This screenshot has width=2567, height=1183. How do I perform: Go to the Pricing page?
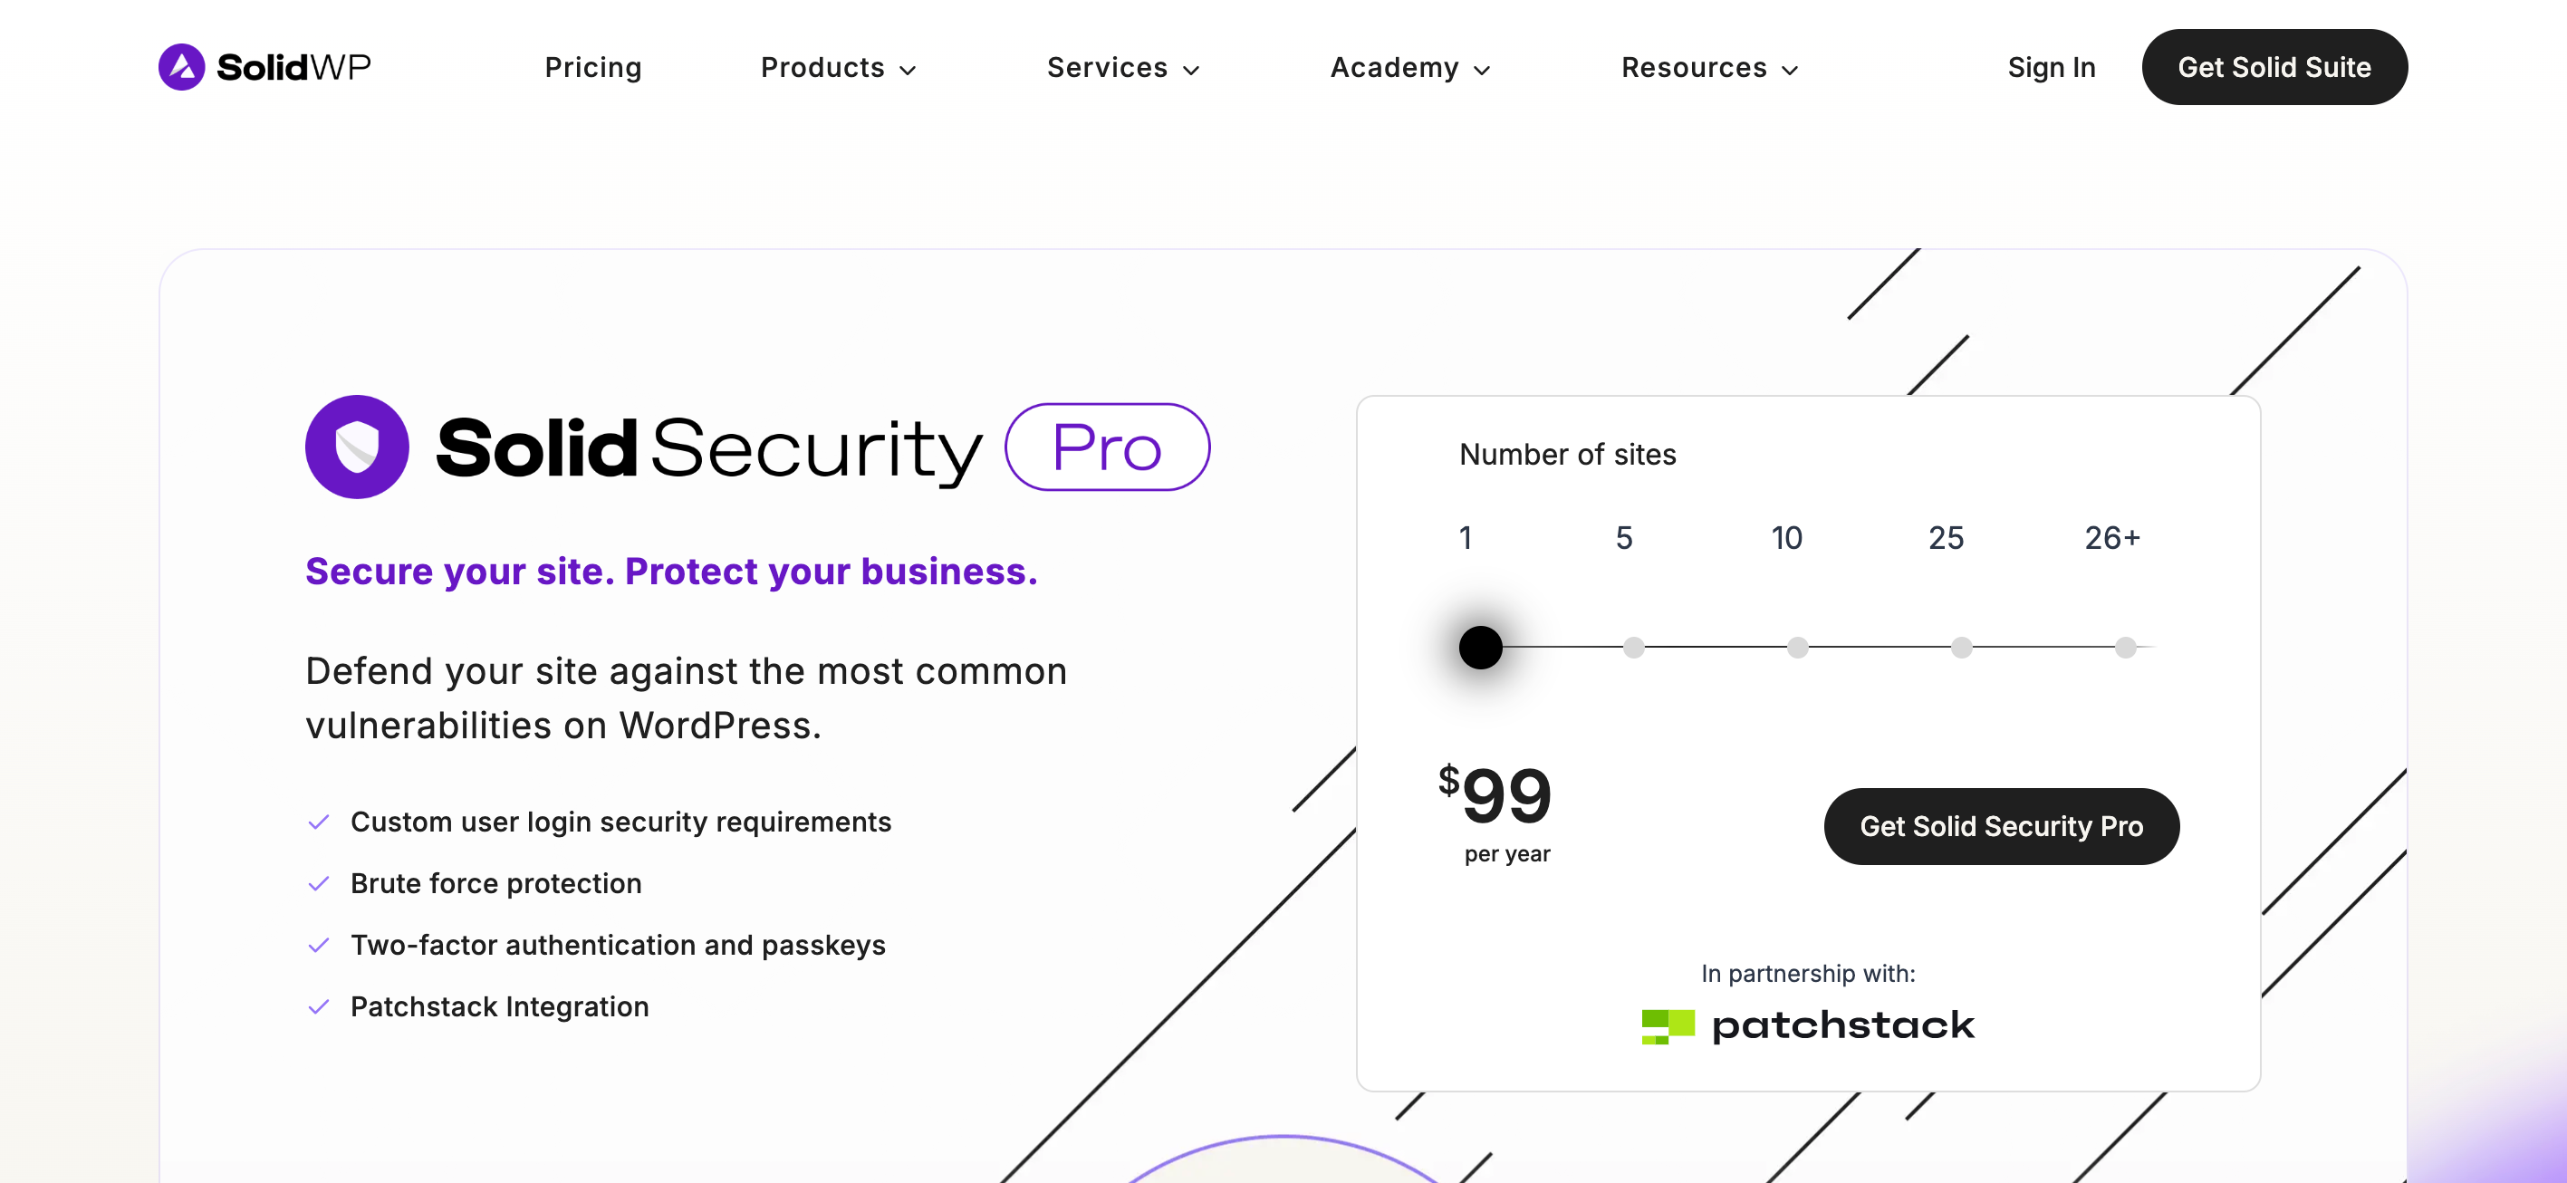(x=593, y=68)
